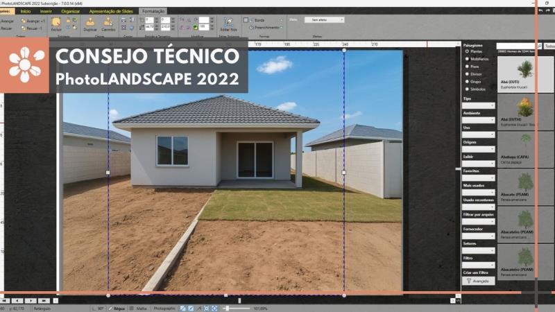Open the Efeito dropdown showing Sem efeito
Image resolution: width=555 pixels, height=312 pixels.
click(324, 20)
